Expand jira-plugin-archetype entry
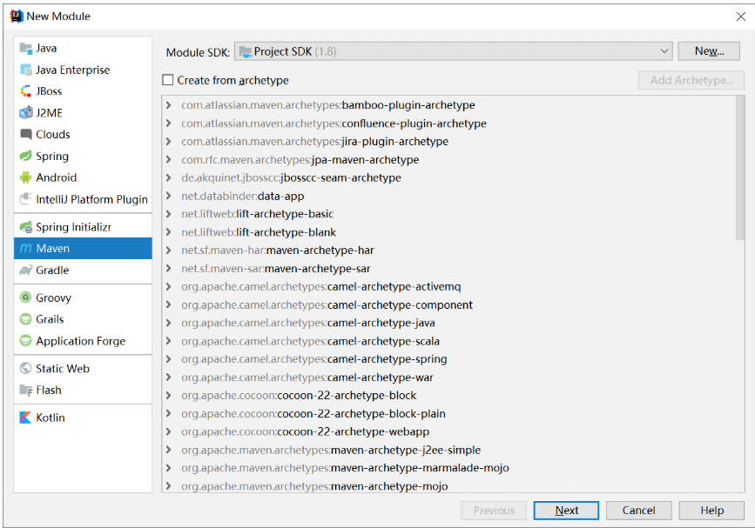The image size is (755, 528). [x=169, y=142]
